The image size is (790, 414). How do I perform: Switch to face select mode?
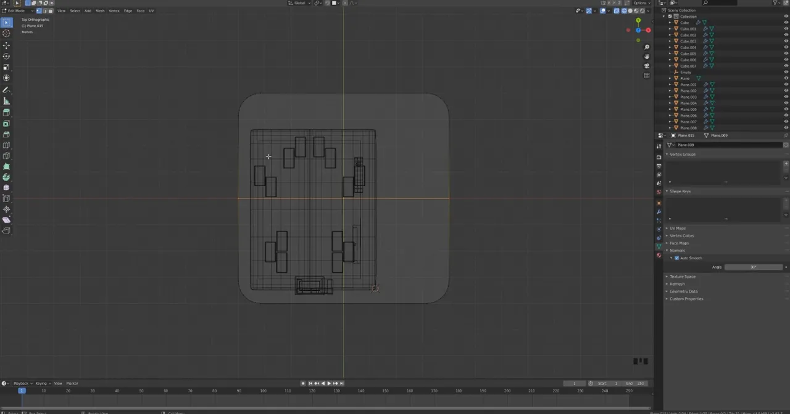(x=50, y=10)
